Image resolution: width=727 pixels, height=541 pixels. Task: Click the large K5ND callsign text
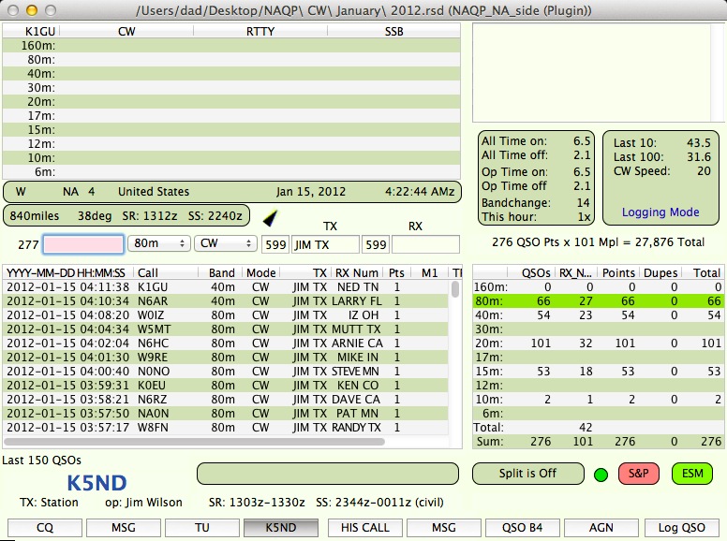[x=96, y=483]
